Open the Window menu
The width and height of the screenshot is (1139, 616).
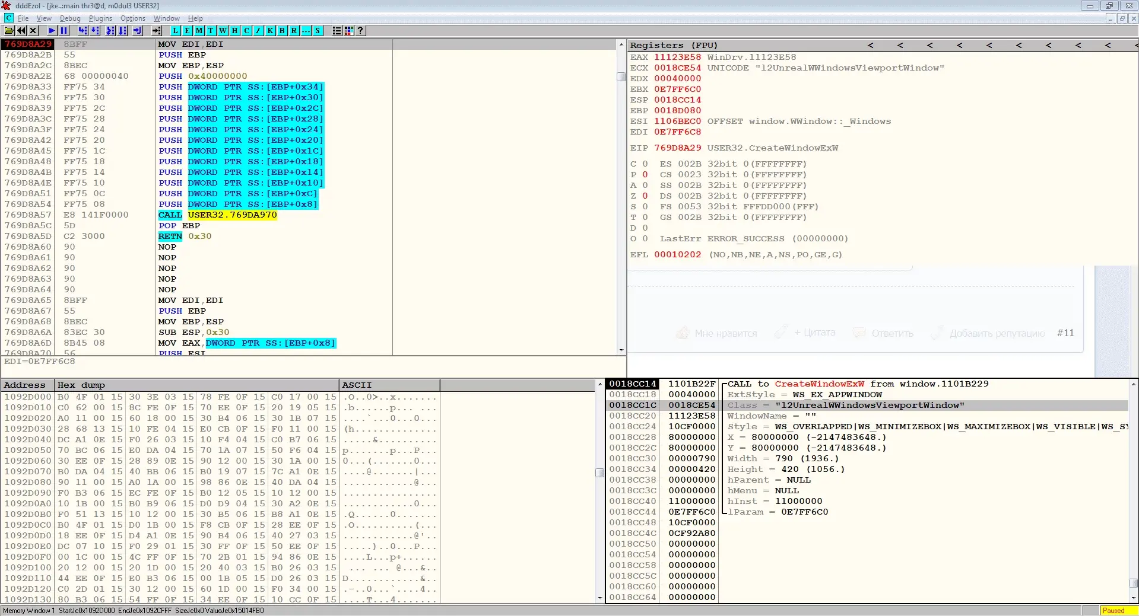coord(167,18)
